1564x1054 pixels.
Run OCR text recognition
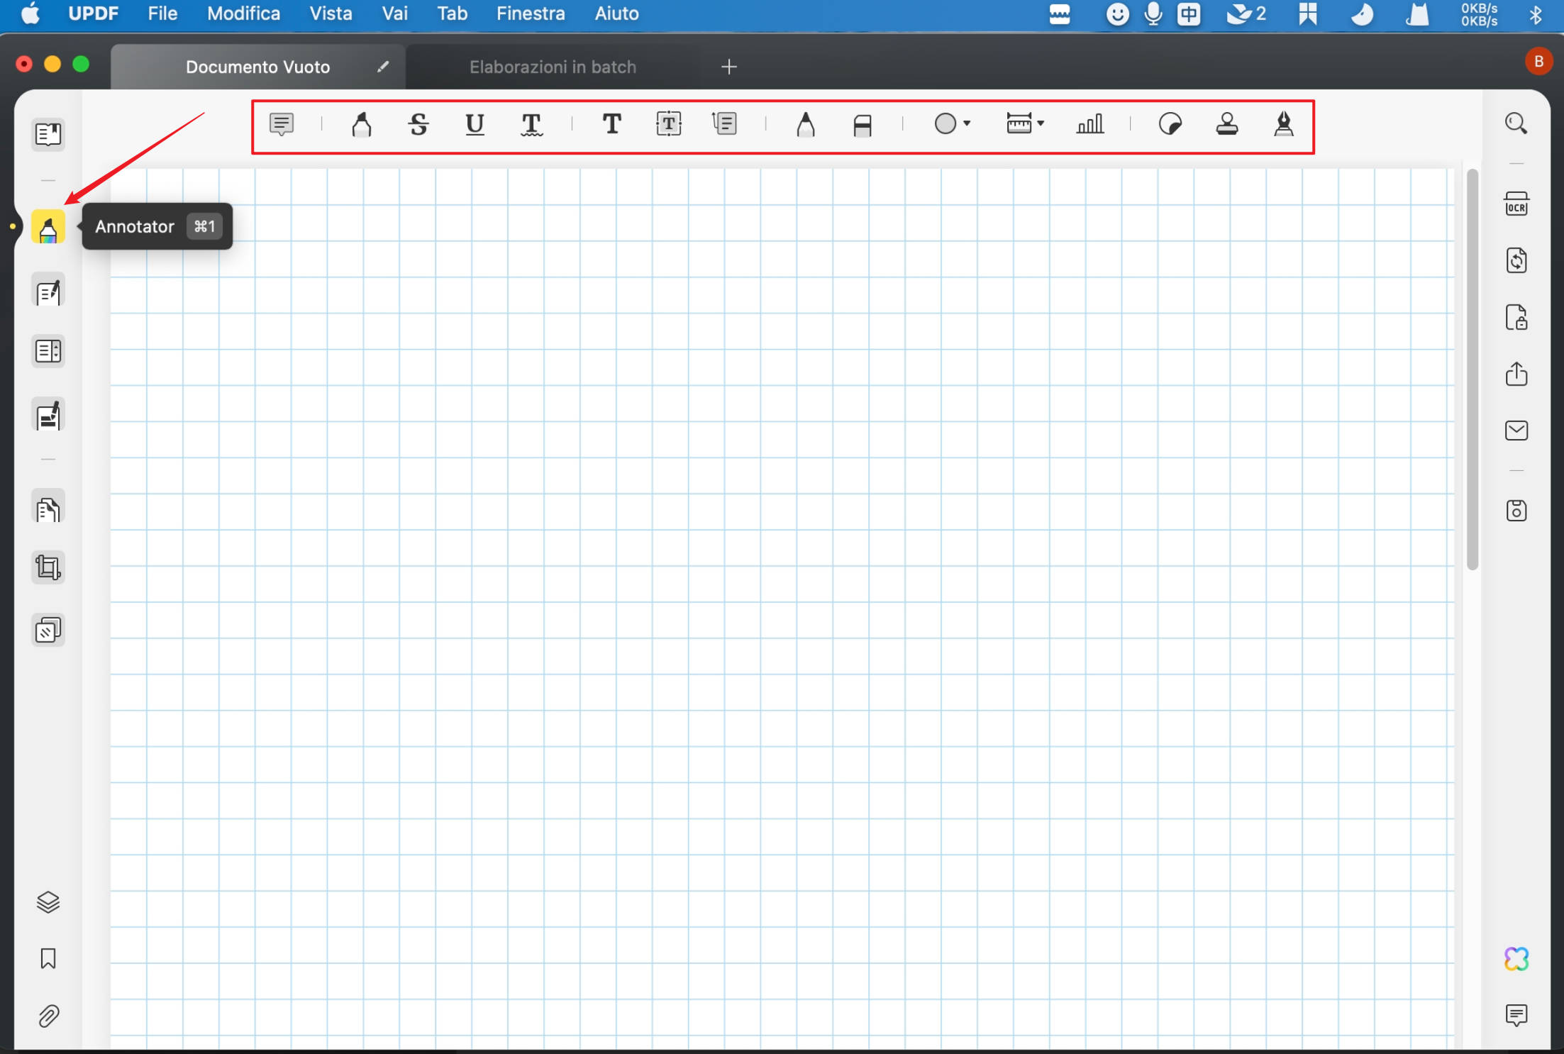point(1516,204)
